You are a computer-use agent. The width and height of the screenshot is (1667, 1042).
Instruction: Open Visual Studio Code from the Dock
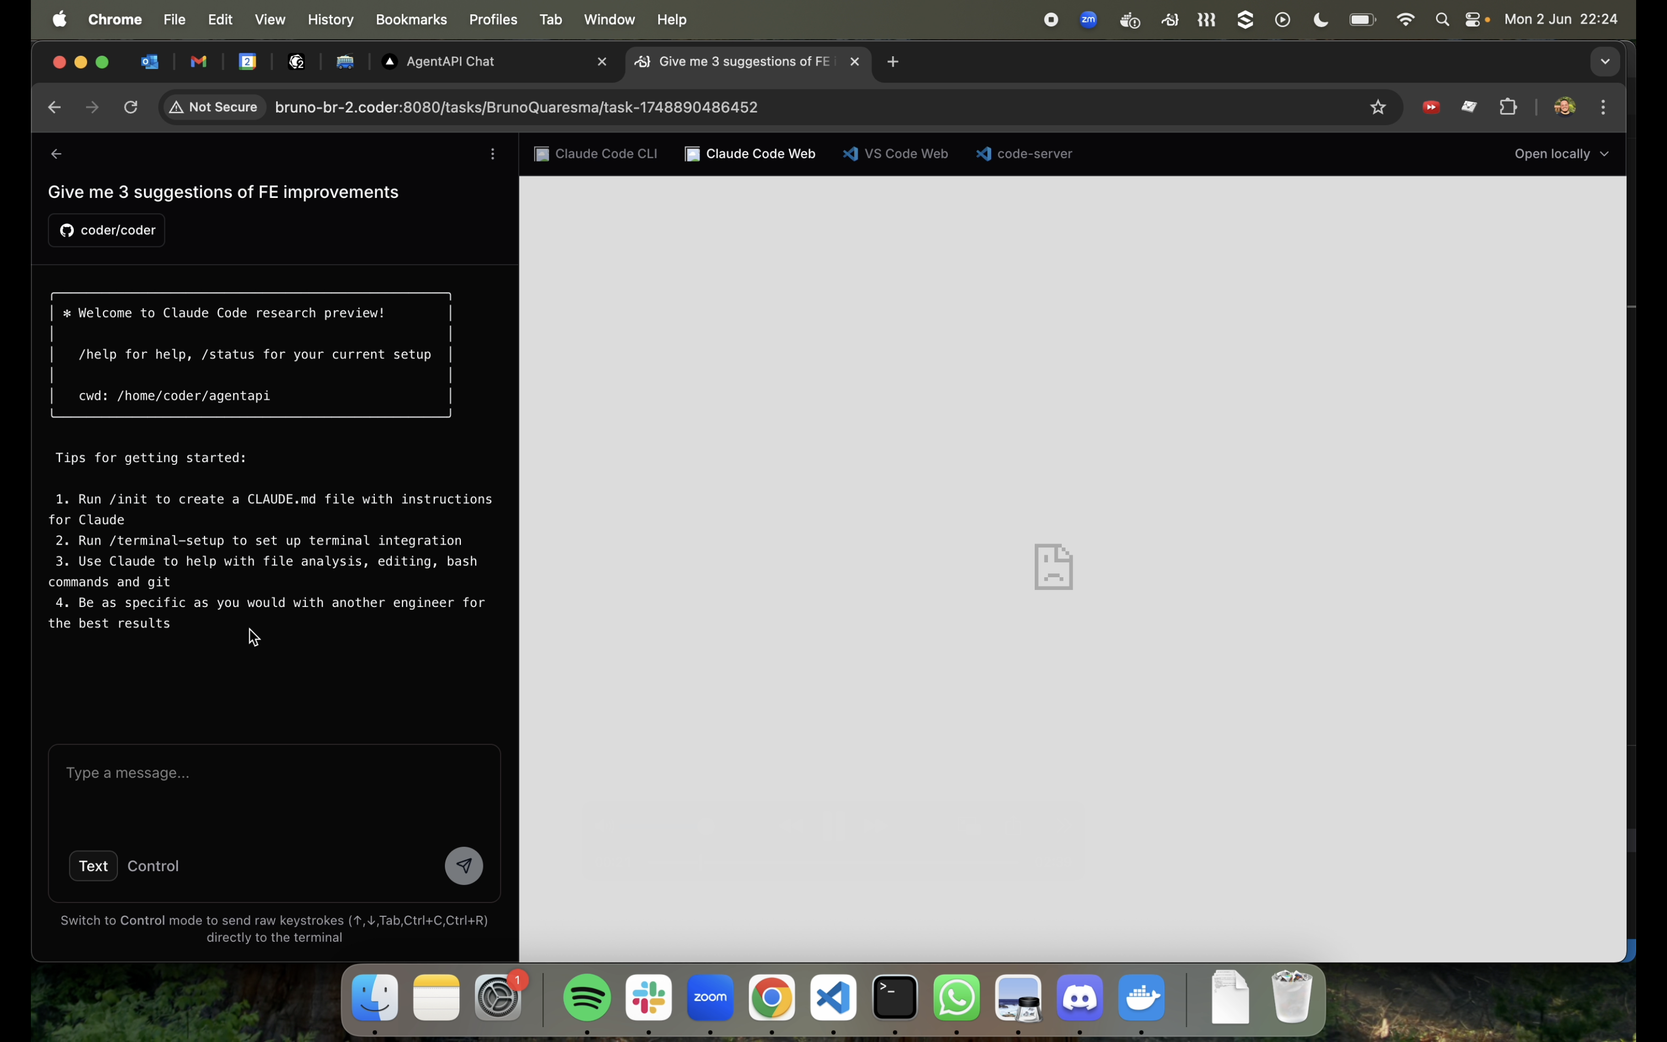(x=833, y=997)
